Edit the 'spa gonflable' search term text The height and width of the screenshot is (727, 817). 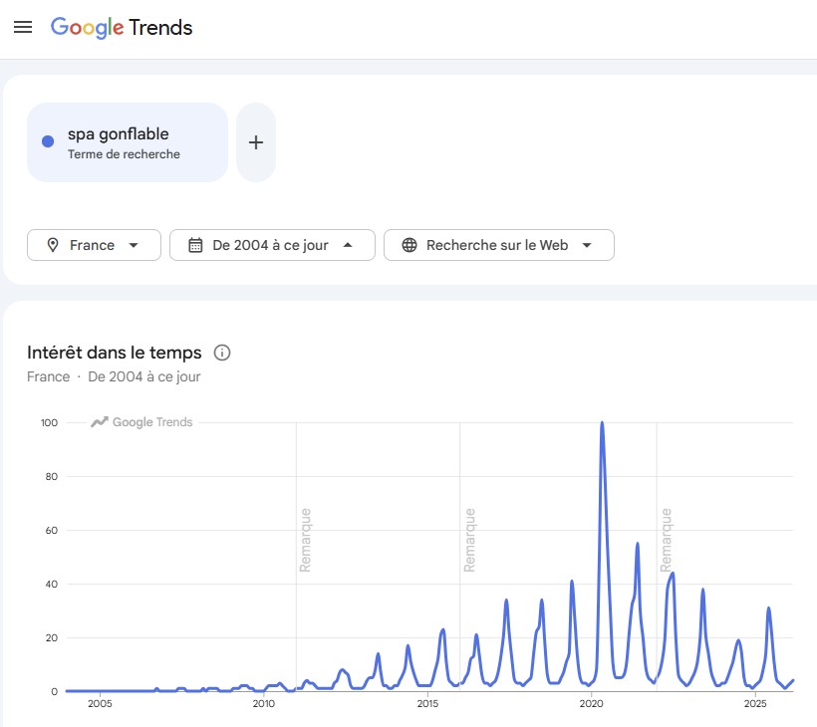[x=118, y=134]
